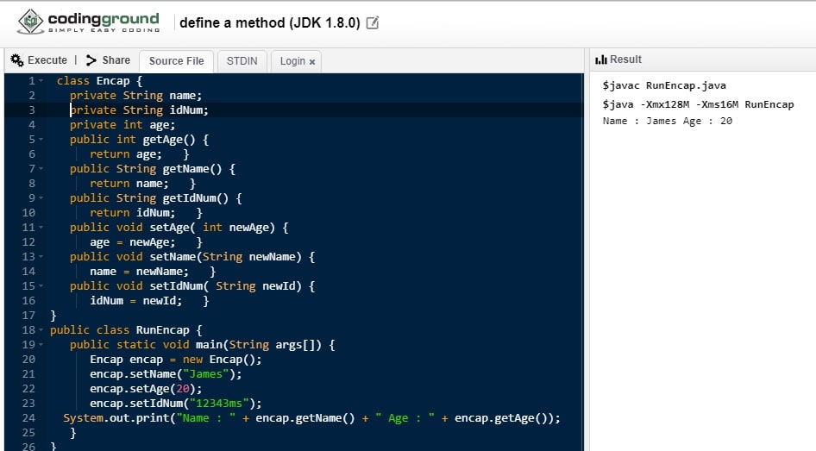Click the "James" string literal

pyautogui.click(x=205, y=374)
